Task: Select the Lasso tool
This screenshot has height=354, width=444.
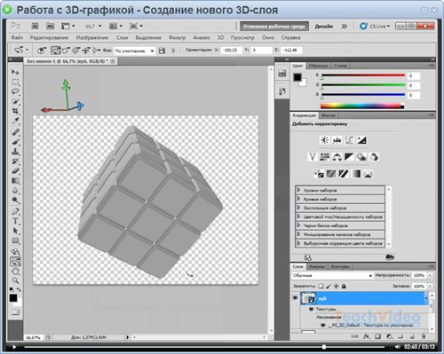Action: coord(15,91)
